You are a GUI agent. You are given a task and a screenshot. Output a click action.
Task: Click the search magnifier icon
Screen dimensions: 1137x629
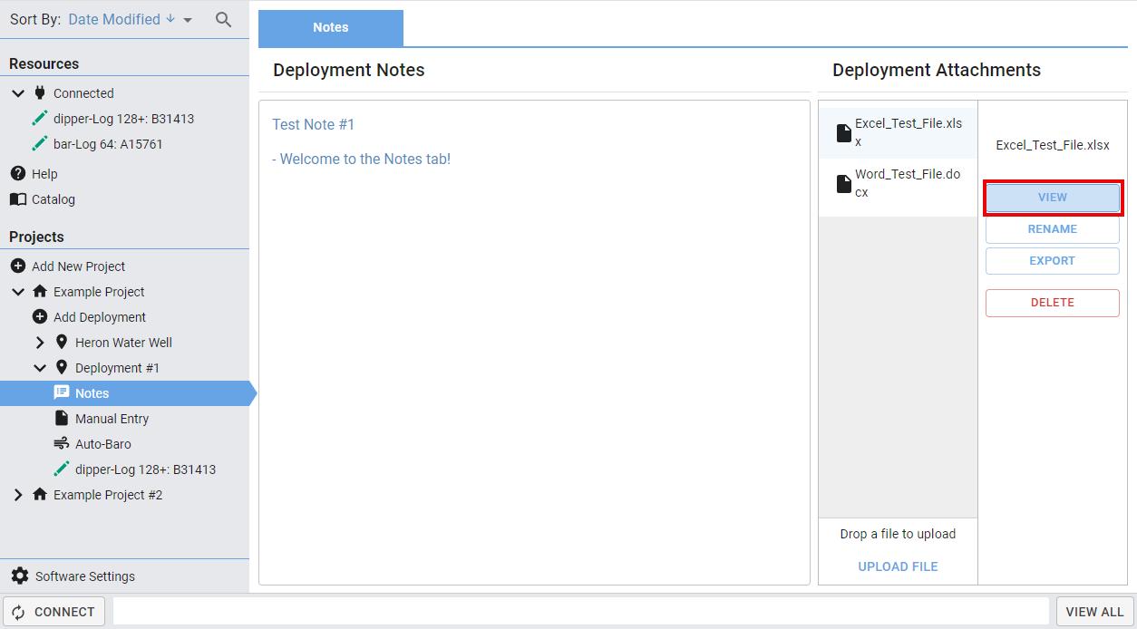pyautogui.click(x=223, y=19)
